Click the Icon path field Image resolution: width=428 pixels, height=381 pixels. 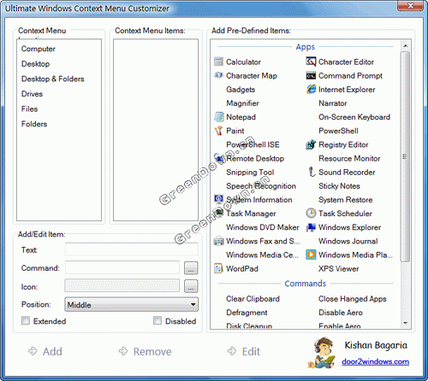[x=122, y=286]
